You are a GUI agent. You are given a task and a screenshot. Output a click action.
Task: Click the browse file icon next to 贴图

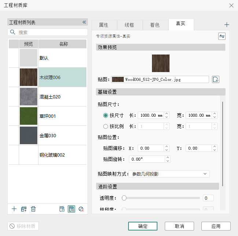[x=216, y=79]
